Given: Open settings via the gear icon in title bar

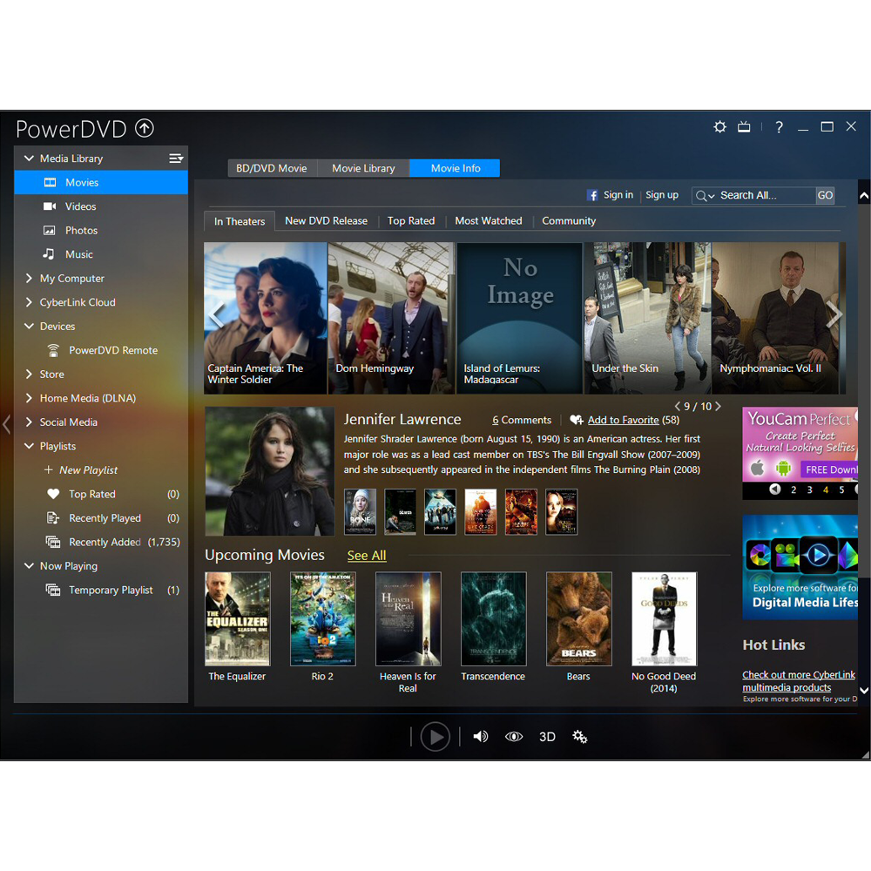Looking at the screenshot, I should tap(719, 127).
